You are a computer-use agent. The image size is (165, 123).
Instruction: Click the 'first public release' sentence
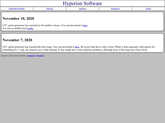click(45, 25)
